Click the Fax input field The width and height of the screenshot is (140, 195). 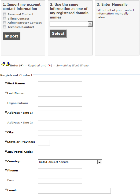coord(60,181)
